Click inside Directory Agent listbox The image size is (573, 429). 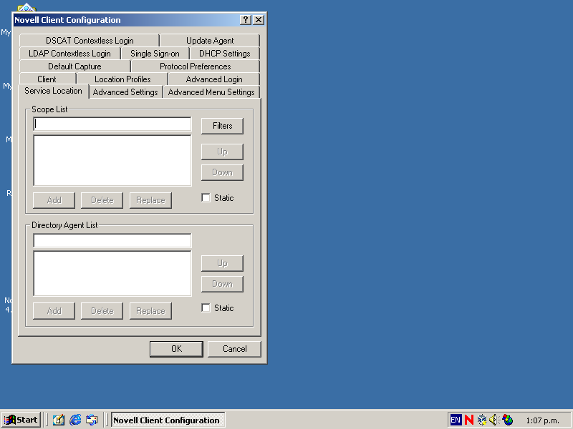tap(112, 273)
